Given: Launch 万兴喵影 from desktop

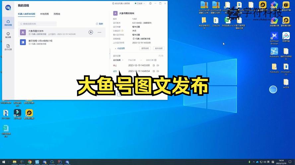Looking at the screenshot, I should tap(18, 114).
